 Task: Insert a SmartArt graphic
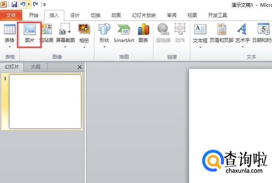tap(124, 33)
